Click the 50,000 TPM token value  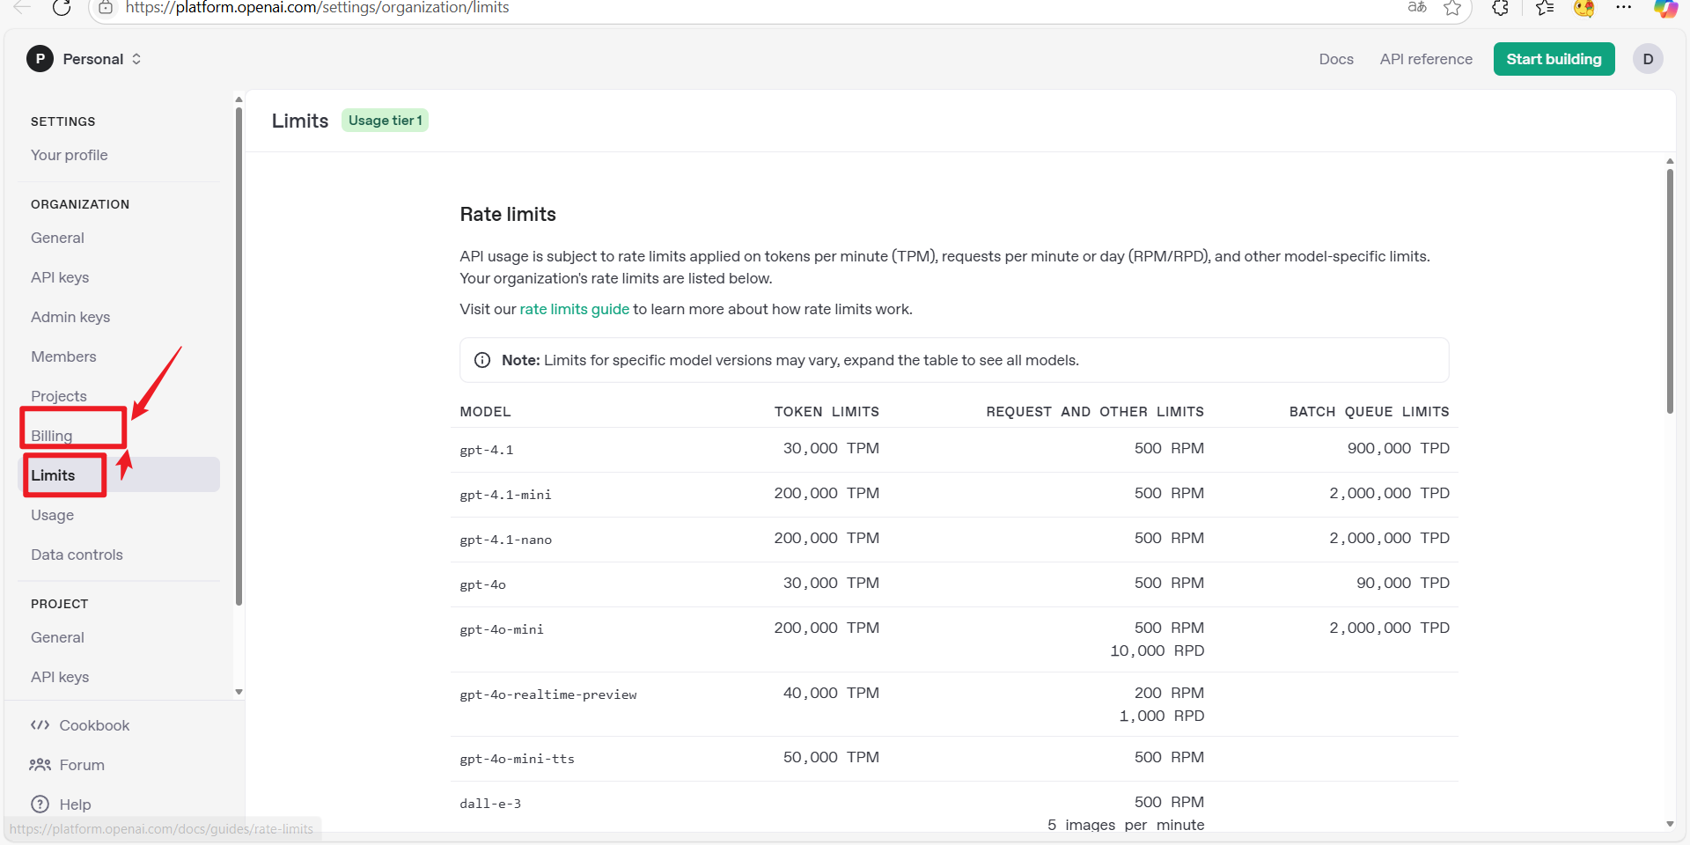point(831,757)
